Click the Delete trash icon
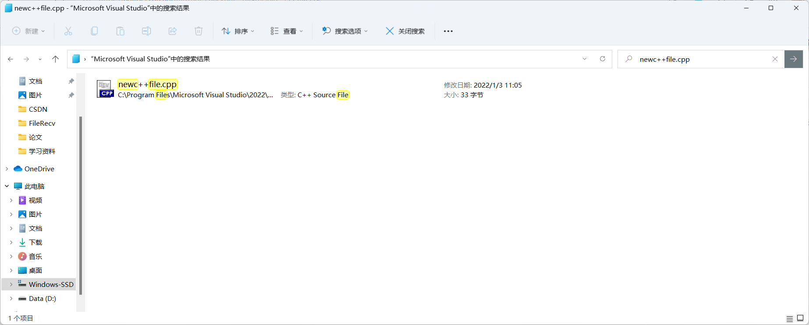 (x=199, y=31)
